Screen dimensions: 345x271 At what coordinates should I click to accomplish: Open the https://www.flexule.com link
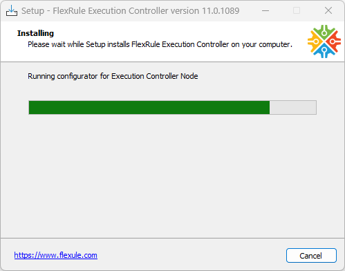point(56,255)
